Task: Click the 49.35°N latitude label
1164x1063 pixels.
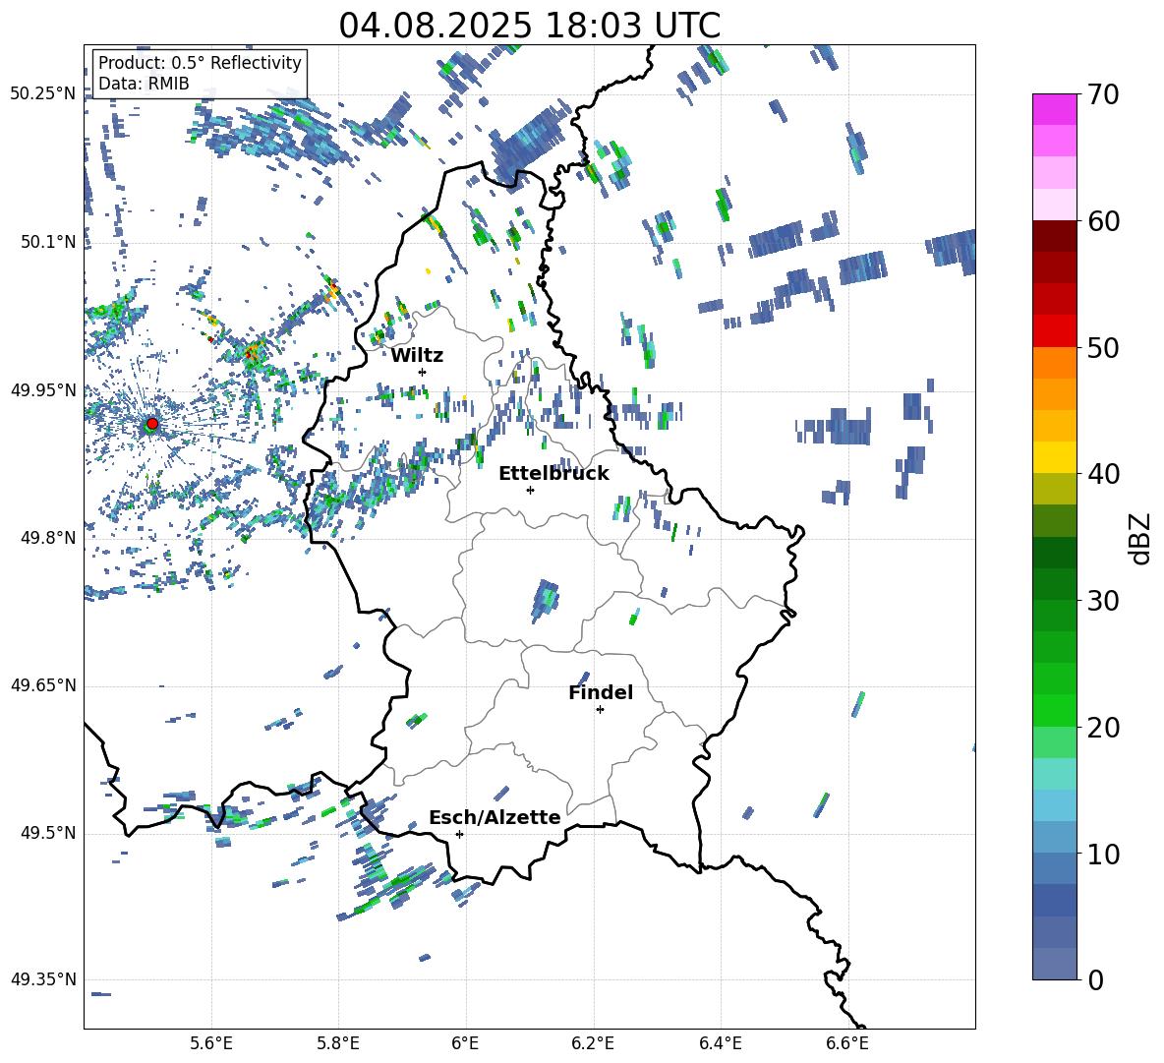Action: pyautogui.click(x=43, y=979)
